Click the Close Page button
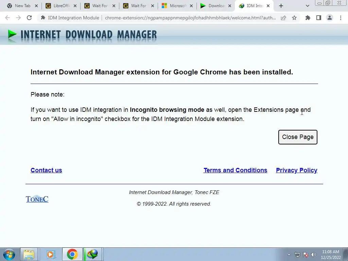This screenshot has height=261, width=348. pos(298,137)
